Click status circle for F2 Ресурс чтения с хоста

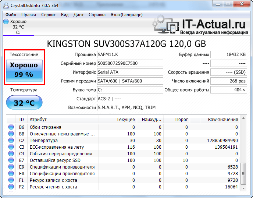(x=11, y=187)
